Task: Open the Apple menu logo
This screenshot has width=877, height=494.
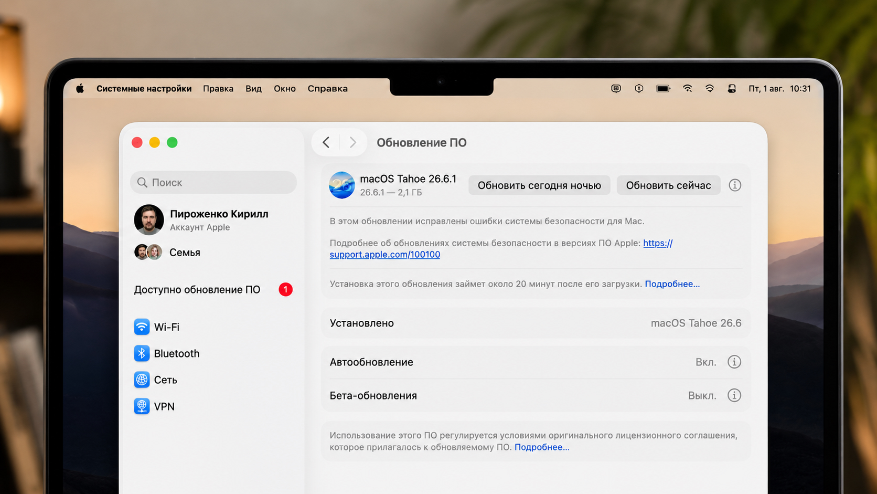Action: pos(80,89)
